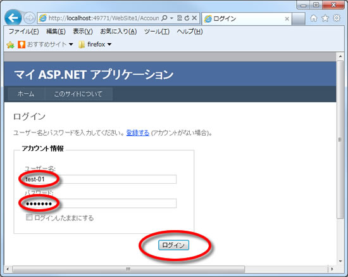
Task: Open the 表示(V) menu
Action: [x=83, y=32]
